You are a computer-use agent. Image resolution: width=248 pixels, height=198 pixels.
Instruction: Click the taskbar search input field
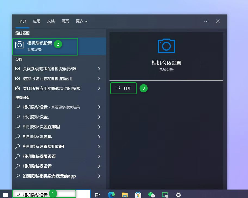click(51, 194)
